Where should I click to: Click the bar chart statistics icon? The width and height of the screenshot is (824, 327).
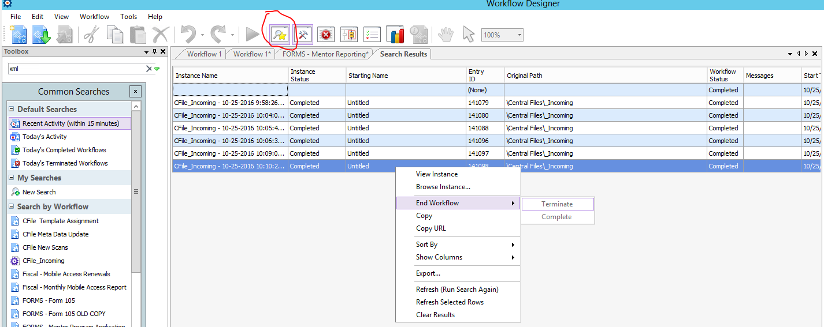[395, 35]
